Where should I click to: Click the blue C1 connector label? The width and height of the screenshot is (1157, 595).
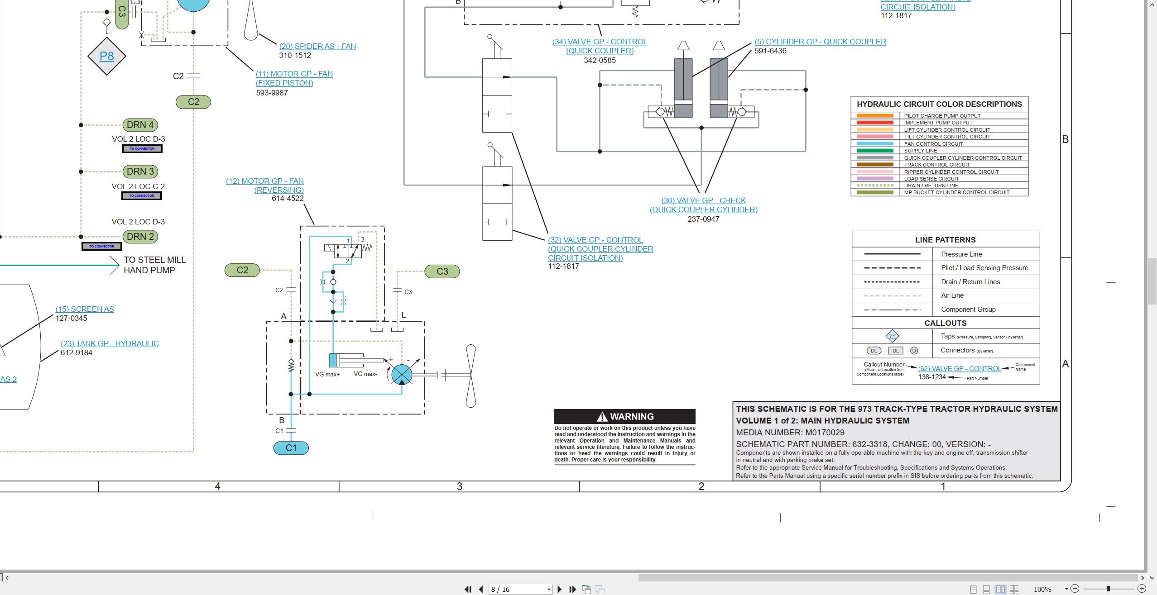pyautogui.click(x=291, y=448)
